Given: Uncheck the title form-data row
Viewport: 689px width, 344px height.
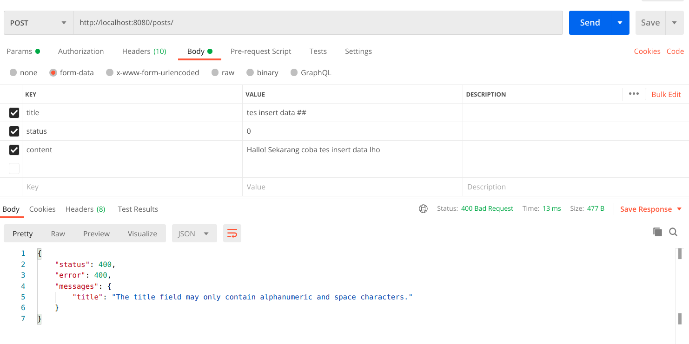Looking at the screenshot, I should point(14,113).
